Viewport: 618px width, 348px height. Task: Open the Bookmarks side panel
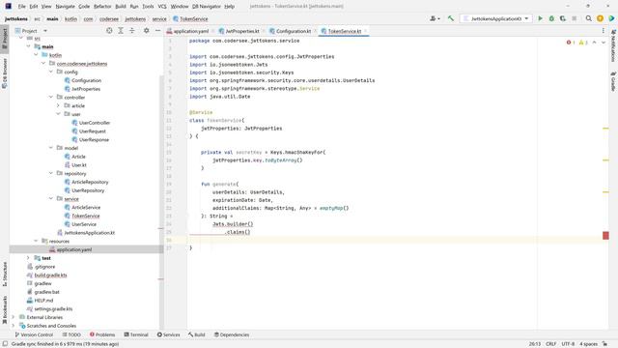point(4,310)
